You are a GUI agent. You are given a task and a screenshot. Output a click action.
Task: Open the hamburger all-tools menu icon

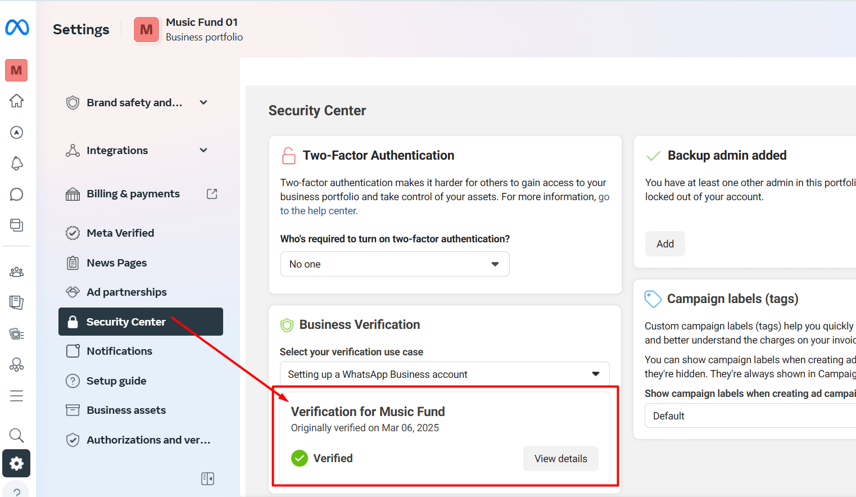click(17, 396)
